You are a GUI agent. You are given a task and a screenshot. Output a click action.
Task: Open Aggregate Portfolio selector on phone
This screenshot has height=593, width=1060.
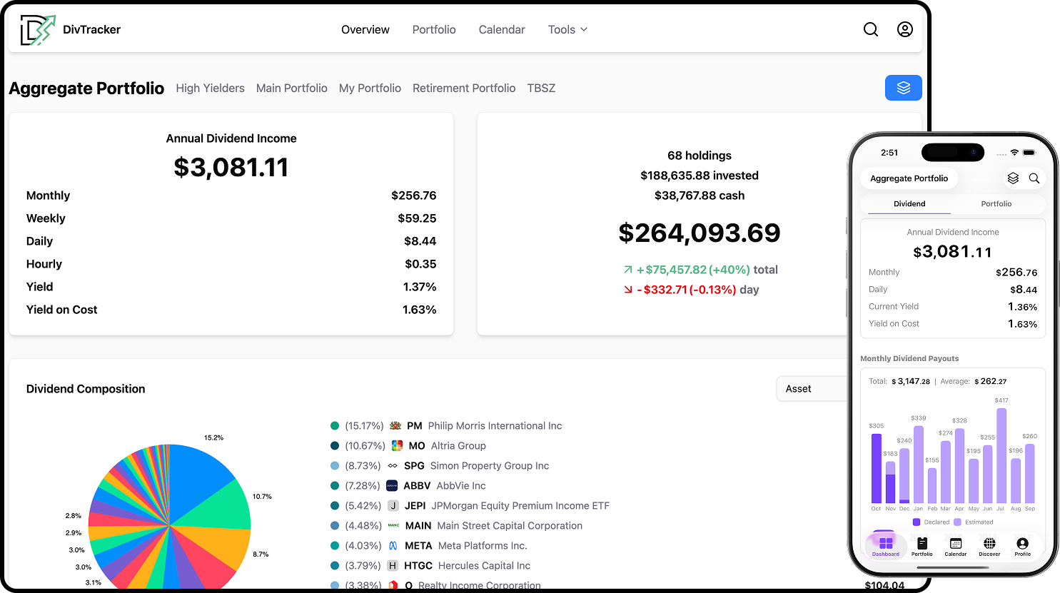pos(909,178)
